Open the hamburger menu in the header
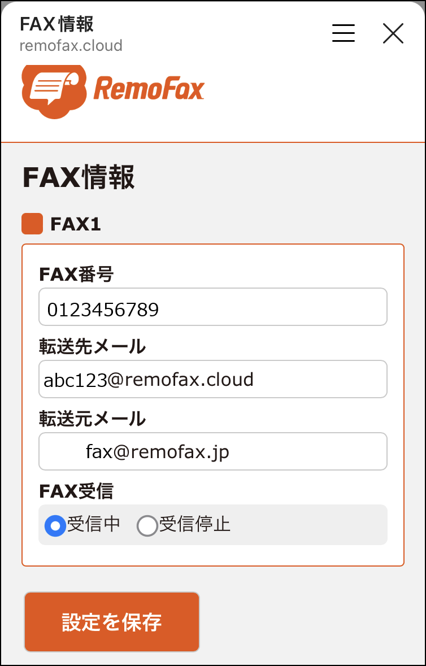The width and height of the screenshot is (426, 666). click(x=344, y=33)
